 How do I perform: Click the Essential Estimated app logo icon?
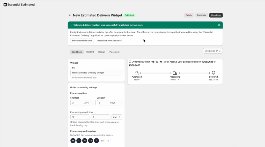coord(5,5)
